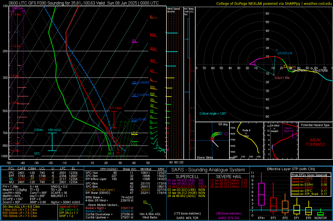Click the DN=275/56 hodograph label
The width and height of the screenshot is (333, 221).
pos(320,71)
